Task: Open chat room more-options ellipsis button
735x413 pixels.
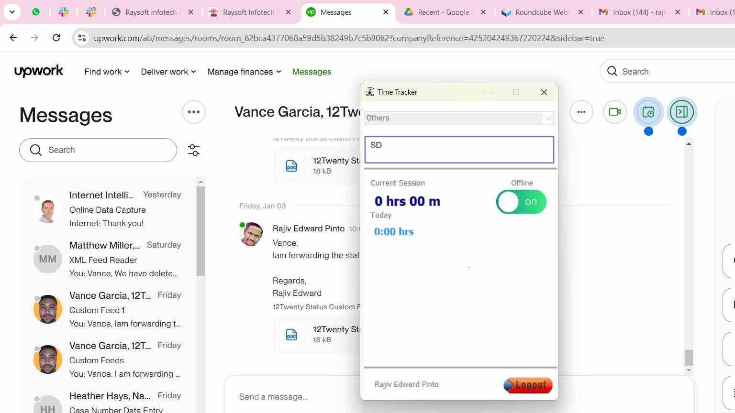Action: tap(581, 112)
